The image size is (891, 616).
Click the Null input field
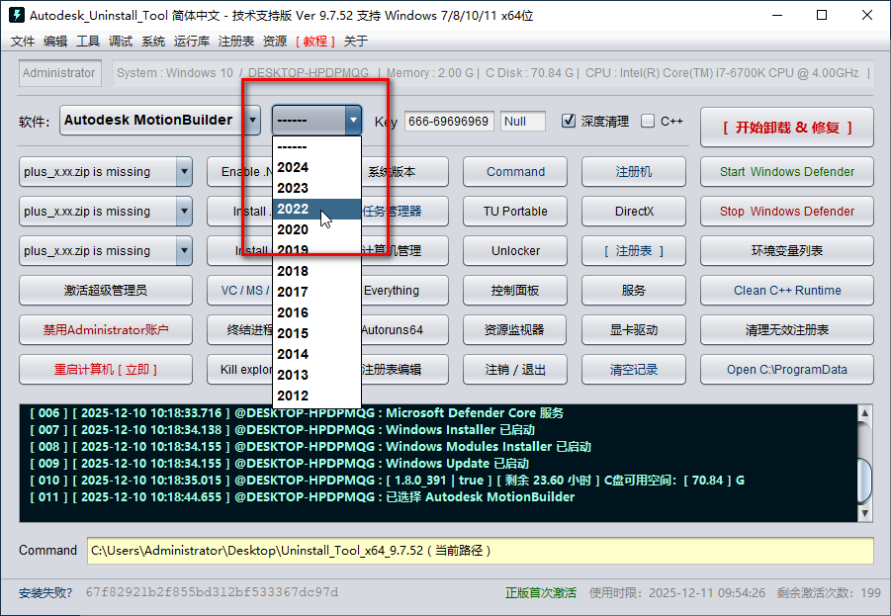(x=523, y=121)
